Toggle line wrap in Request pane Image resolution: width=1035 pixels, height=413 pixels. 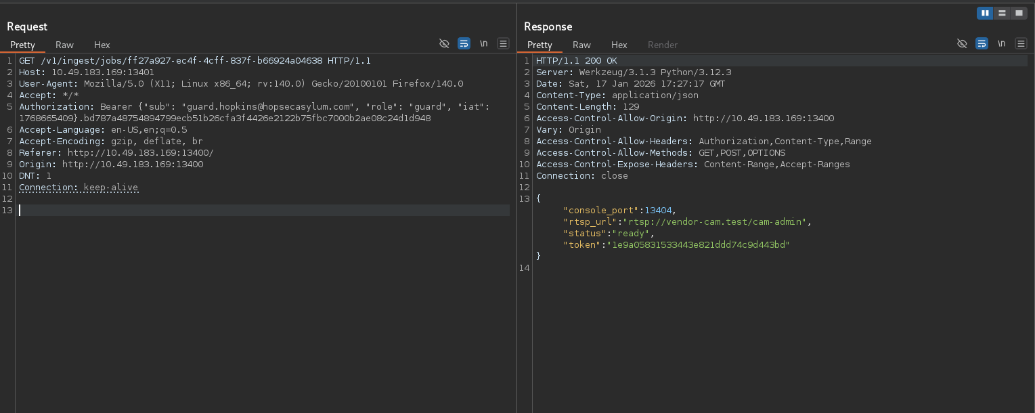[x=464, y=43]
